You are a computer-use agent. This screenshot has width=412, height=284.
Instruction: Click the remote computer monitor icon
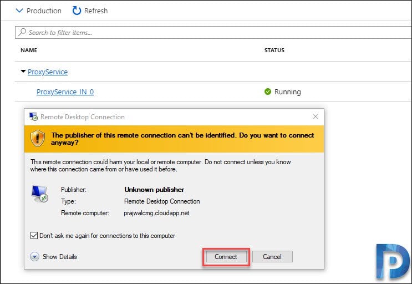tap(40, 194)
